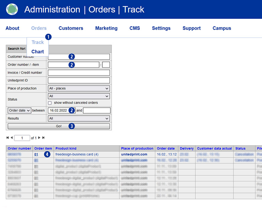This screenshot has width=262, height=209.
Task: Sort by Order number column header
Action: click(x=19, y=148)
